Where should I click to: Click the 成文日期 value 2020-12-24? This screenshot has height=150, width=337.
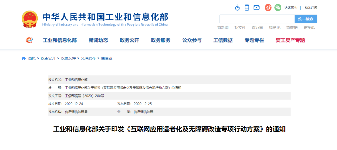pos(74,104)
